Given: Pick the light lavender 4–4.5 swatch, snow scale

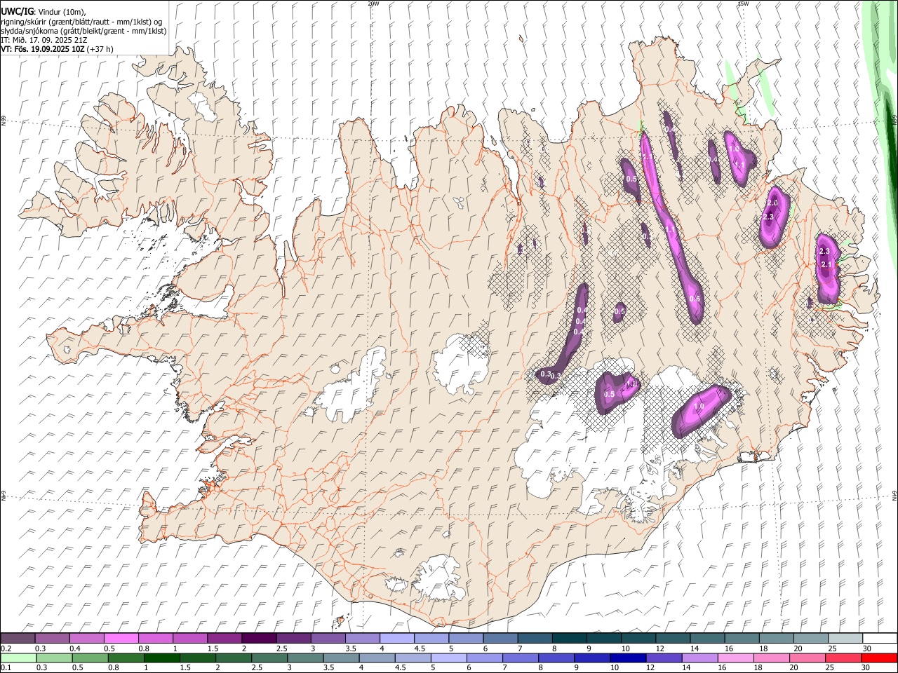Looking at the screenshot, I should (396, 638).
